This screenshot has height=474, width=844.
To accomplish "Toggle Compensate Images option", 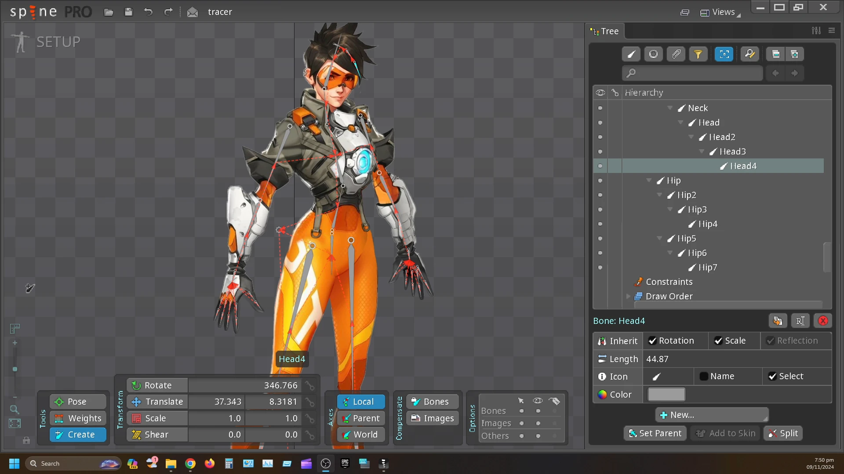I will 433,418.
